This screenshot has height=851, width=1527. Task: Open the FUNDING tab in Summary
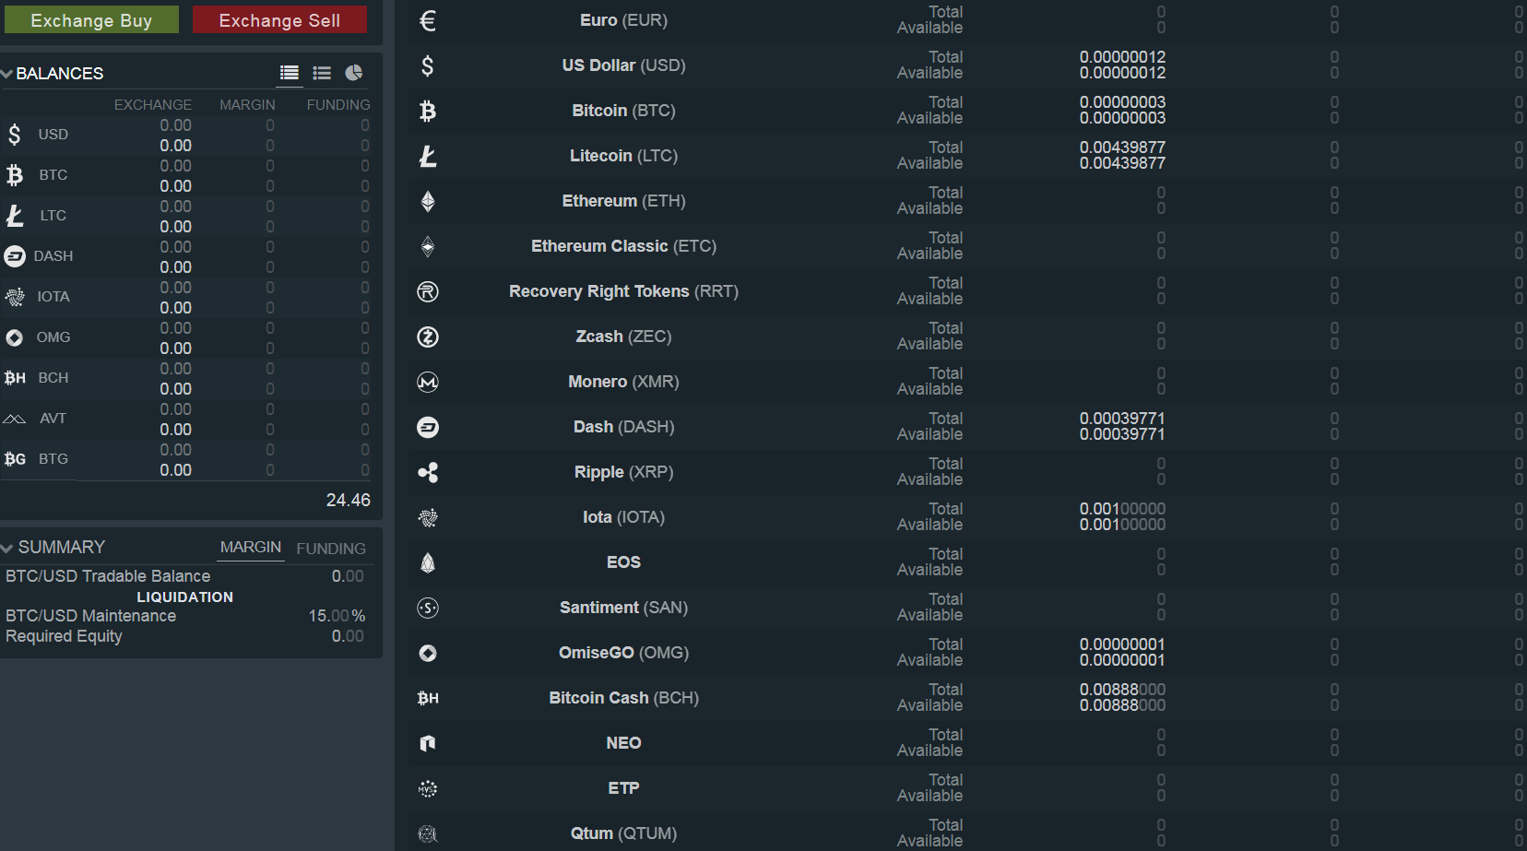click(x=331, y=549)
